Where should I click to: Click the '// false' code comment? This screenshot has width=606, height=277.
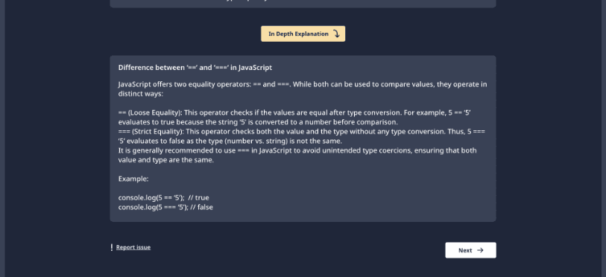[201, 207]
